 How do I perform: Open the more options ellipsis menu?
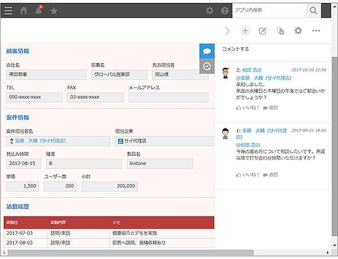(x=316, y=31)
